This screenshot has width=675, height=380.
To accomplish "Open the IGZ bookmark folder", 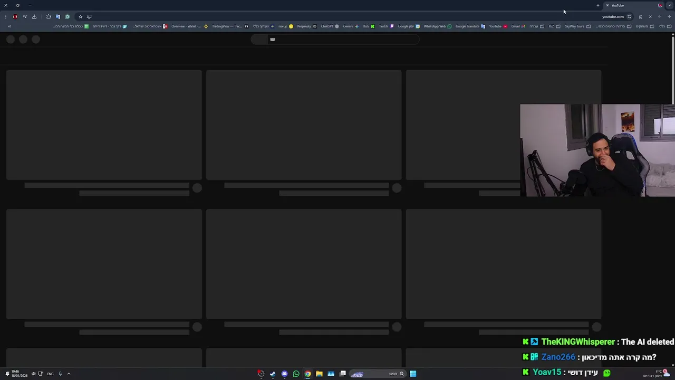I will coord(554,26).
